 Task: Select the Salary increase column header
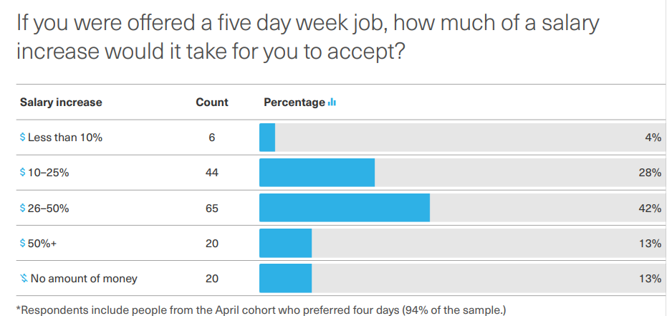point(61,102)
